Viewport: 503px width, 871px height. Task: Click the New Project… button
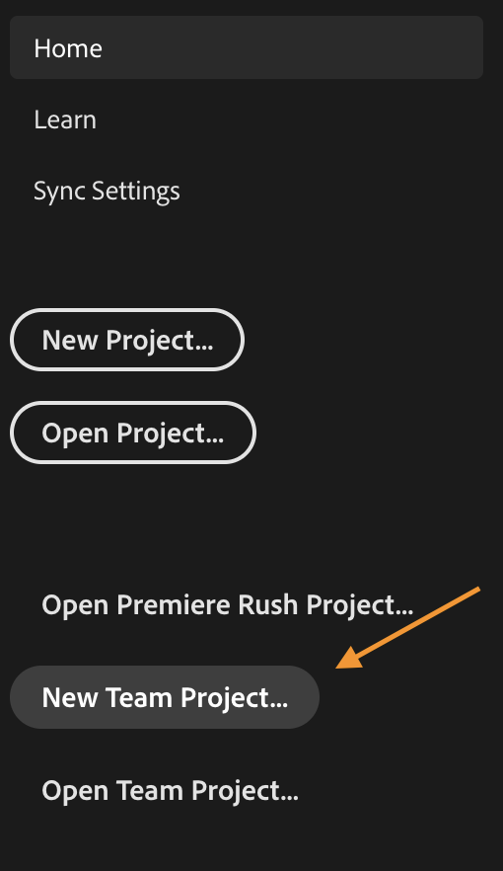(127, 340)
